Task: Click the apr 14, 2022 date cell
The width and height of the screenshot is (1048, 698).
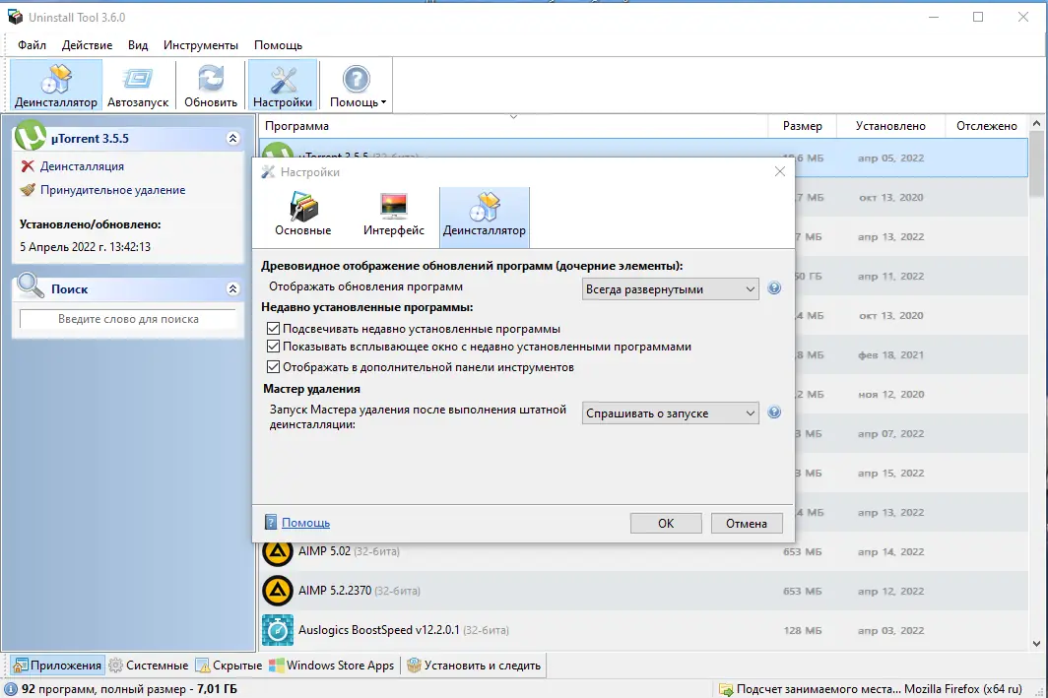Action: click(890, 551)
